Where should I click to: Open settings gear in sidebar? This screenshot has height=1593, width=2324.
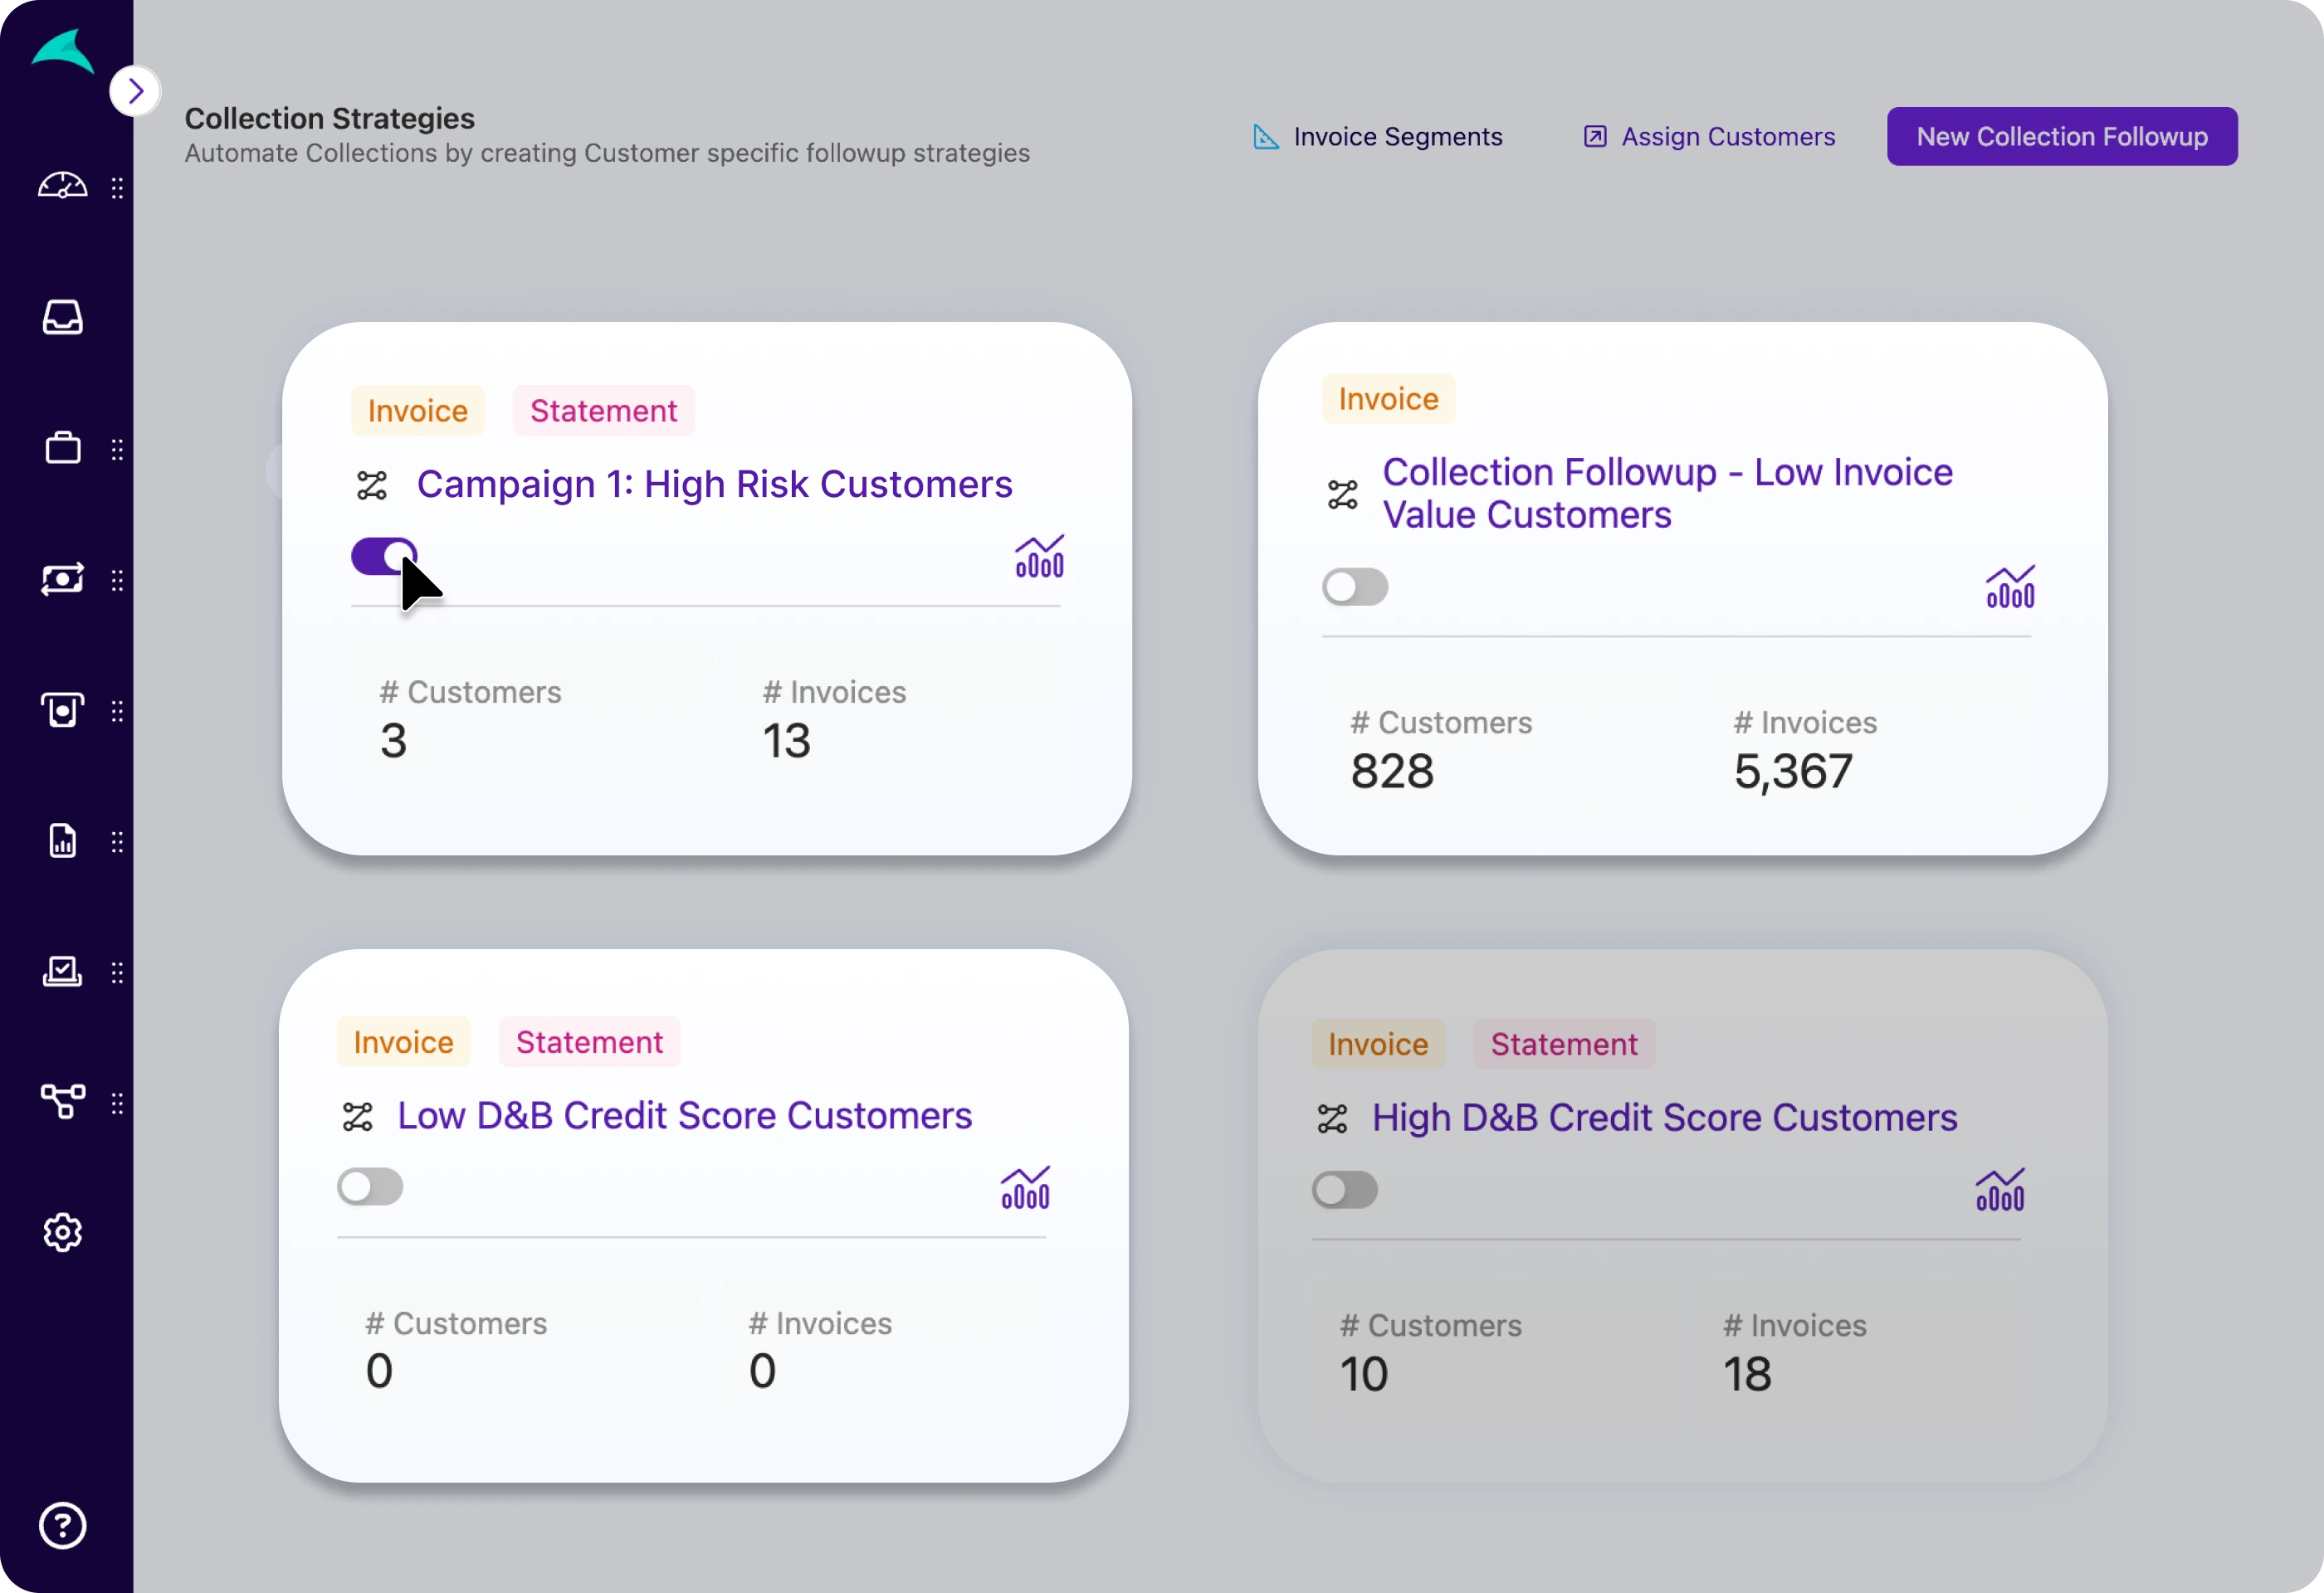62,1233
